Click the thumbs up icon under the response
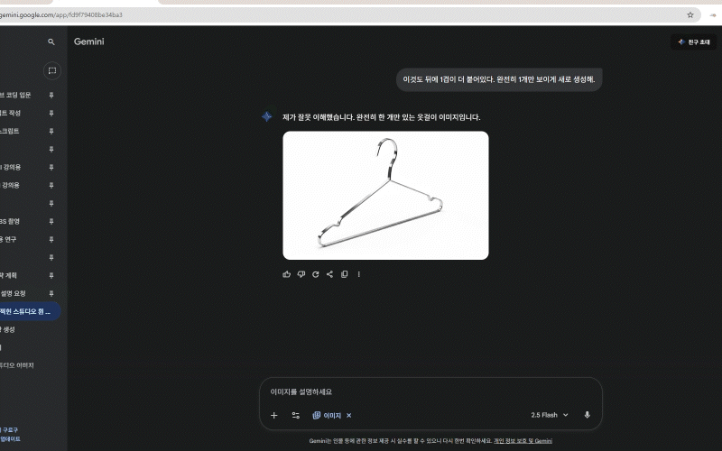This screenshot has height=451, width=722. [287, 274]
